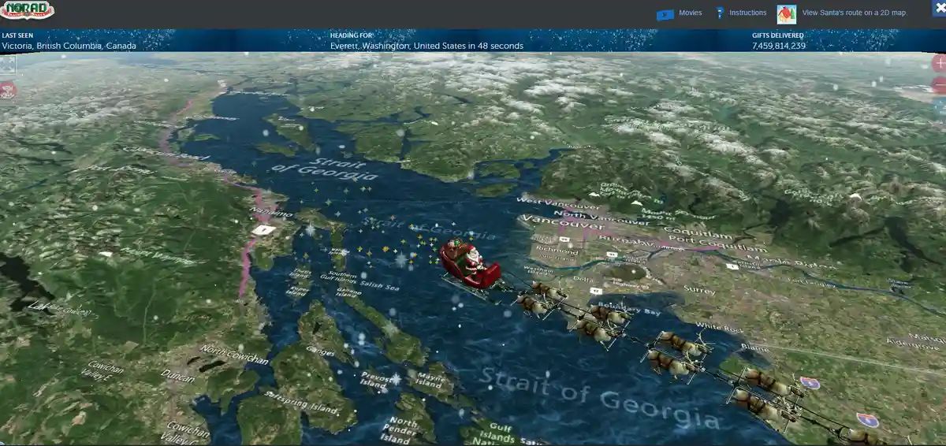The width and height of the screenshot is (946, 446).
Task: Click the North Cowichan map label
Action: (x=234, y=355)
